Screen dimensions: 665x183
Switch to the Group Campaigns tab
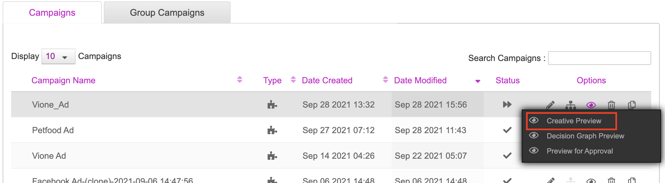(x=167, y=12)
